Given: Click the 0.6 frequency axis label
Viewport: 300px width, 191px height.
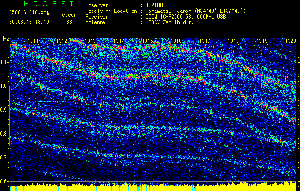Looking at the screenshot, I should point(4,181).
